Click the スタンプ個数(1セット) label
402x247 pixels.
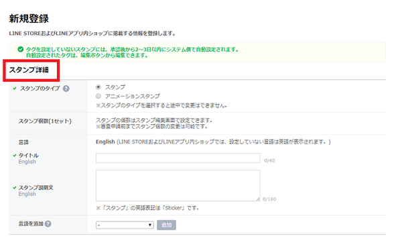[x=45, y=121]
